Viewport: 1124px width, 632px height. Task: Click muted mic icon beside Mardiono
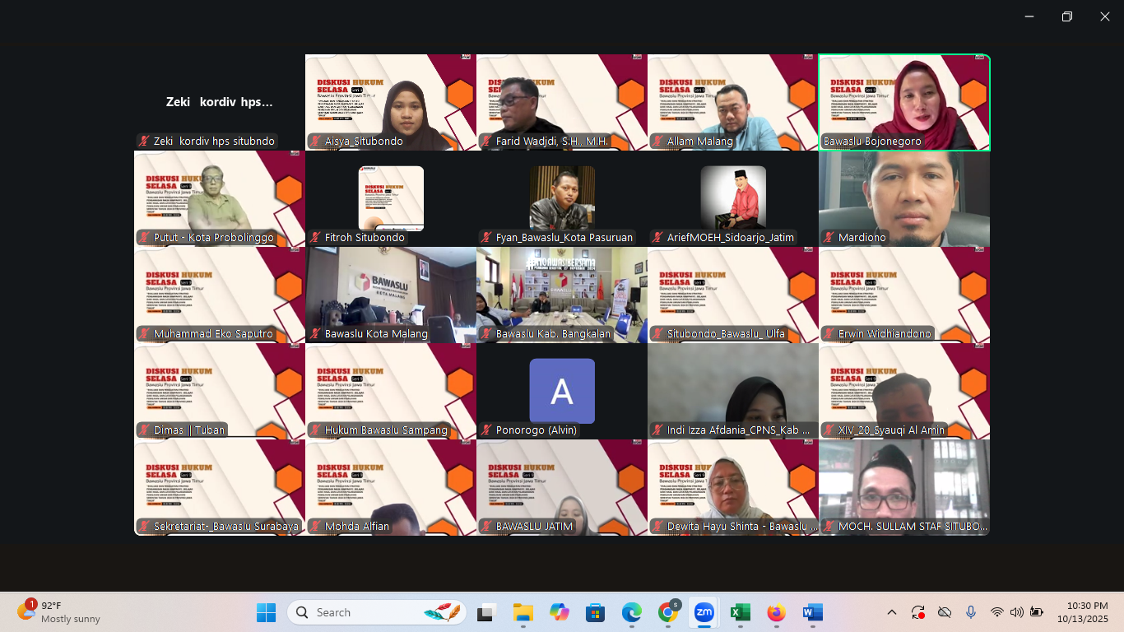point(829,238)
